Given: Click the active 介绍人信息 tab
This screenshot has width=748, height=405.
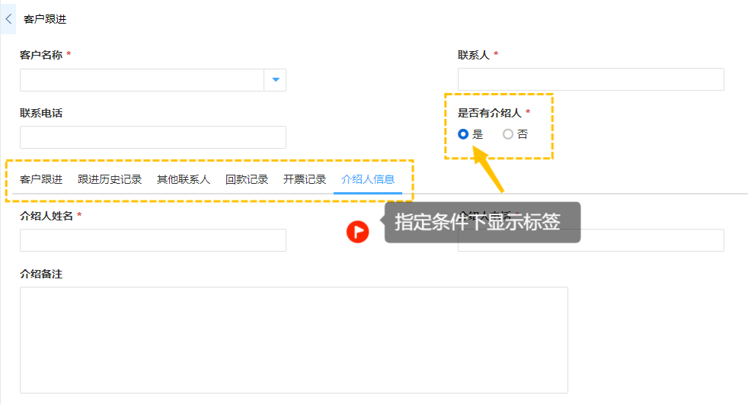Looking at the screenshot, I should tap(368, 180).
